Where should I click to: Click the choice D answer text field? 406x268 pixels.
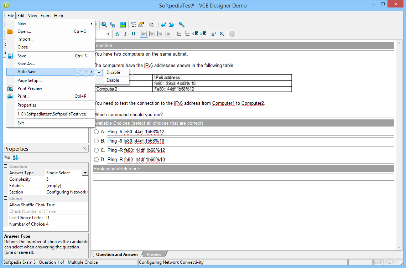(250, 159)
